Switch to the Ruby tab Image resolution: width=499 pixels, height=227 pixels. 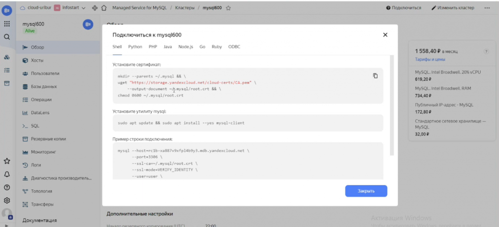pos(217,47)
